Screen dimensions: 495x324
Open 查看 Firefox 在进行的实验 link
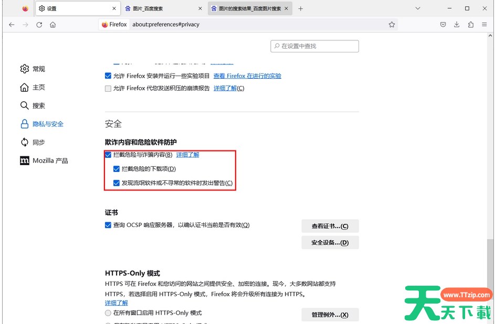pos(247,76)
